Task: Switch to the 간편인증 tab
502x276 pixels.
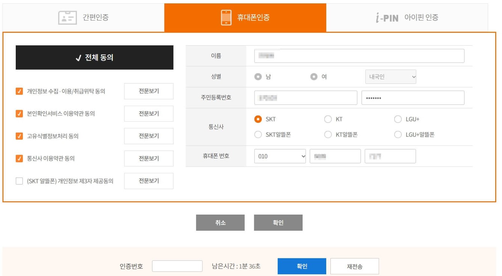Action: (x=83, y=18)
